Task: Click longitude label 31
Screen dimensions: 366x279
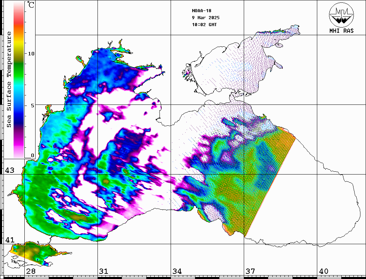Action: 104,271
